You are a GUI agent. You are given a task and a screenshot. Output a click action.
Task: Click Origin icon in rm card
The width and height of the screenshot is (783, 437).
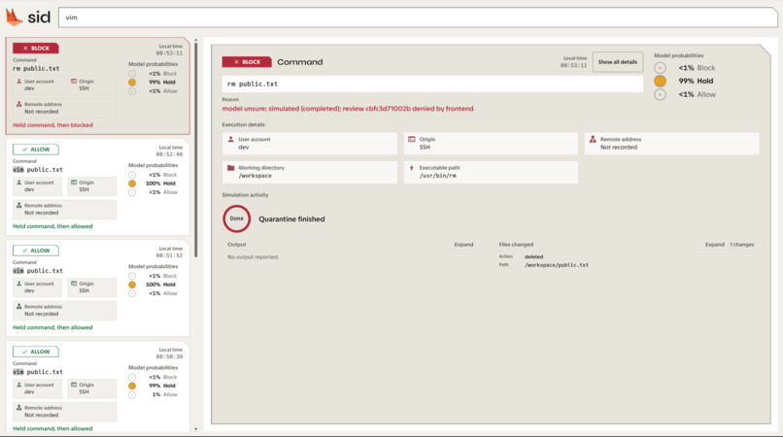[x=74, y=81]
